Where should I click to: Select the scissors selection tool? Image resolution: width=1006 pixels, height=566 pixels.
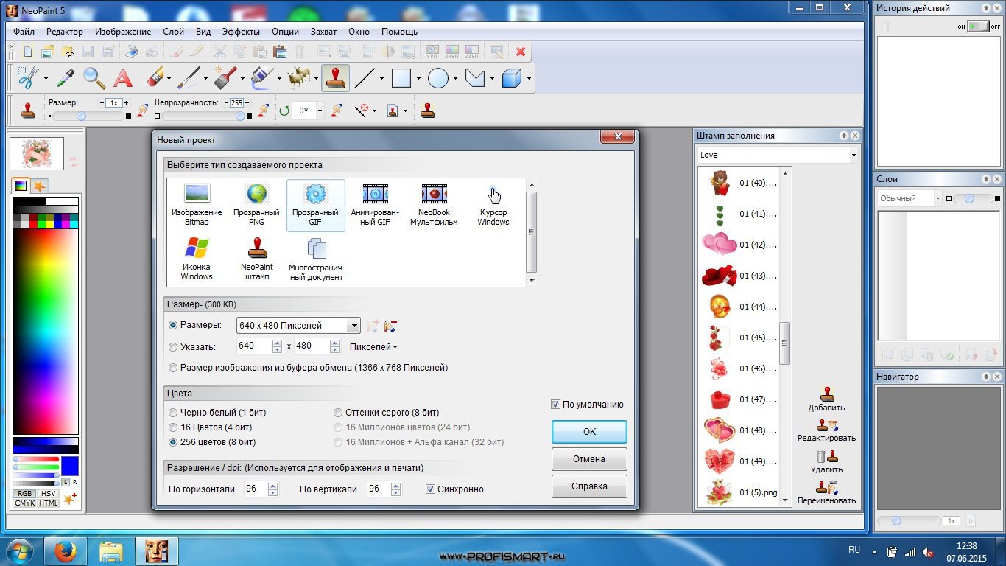[28, 77]
